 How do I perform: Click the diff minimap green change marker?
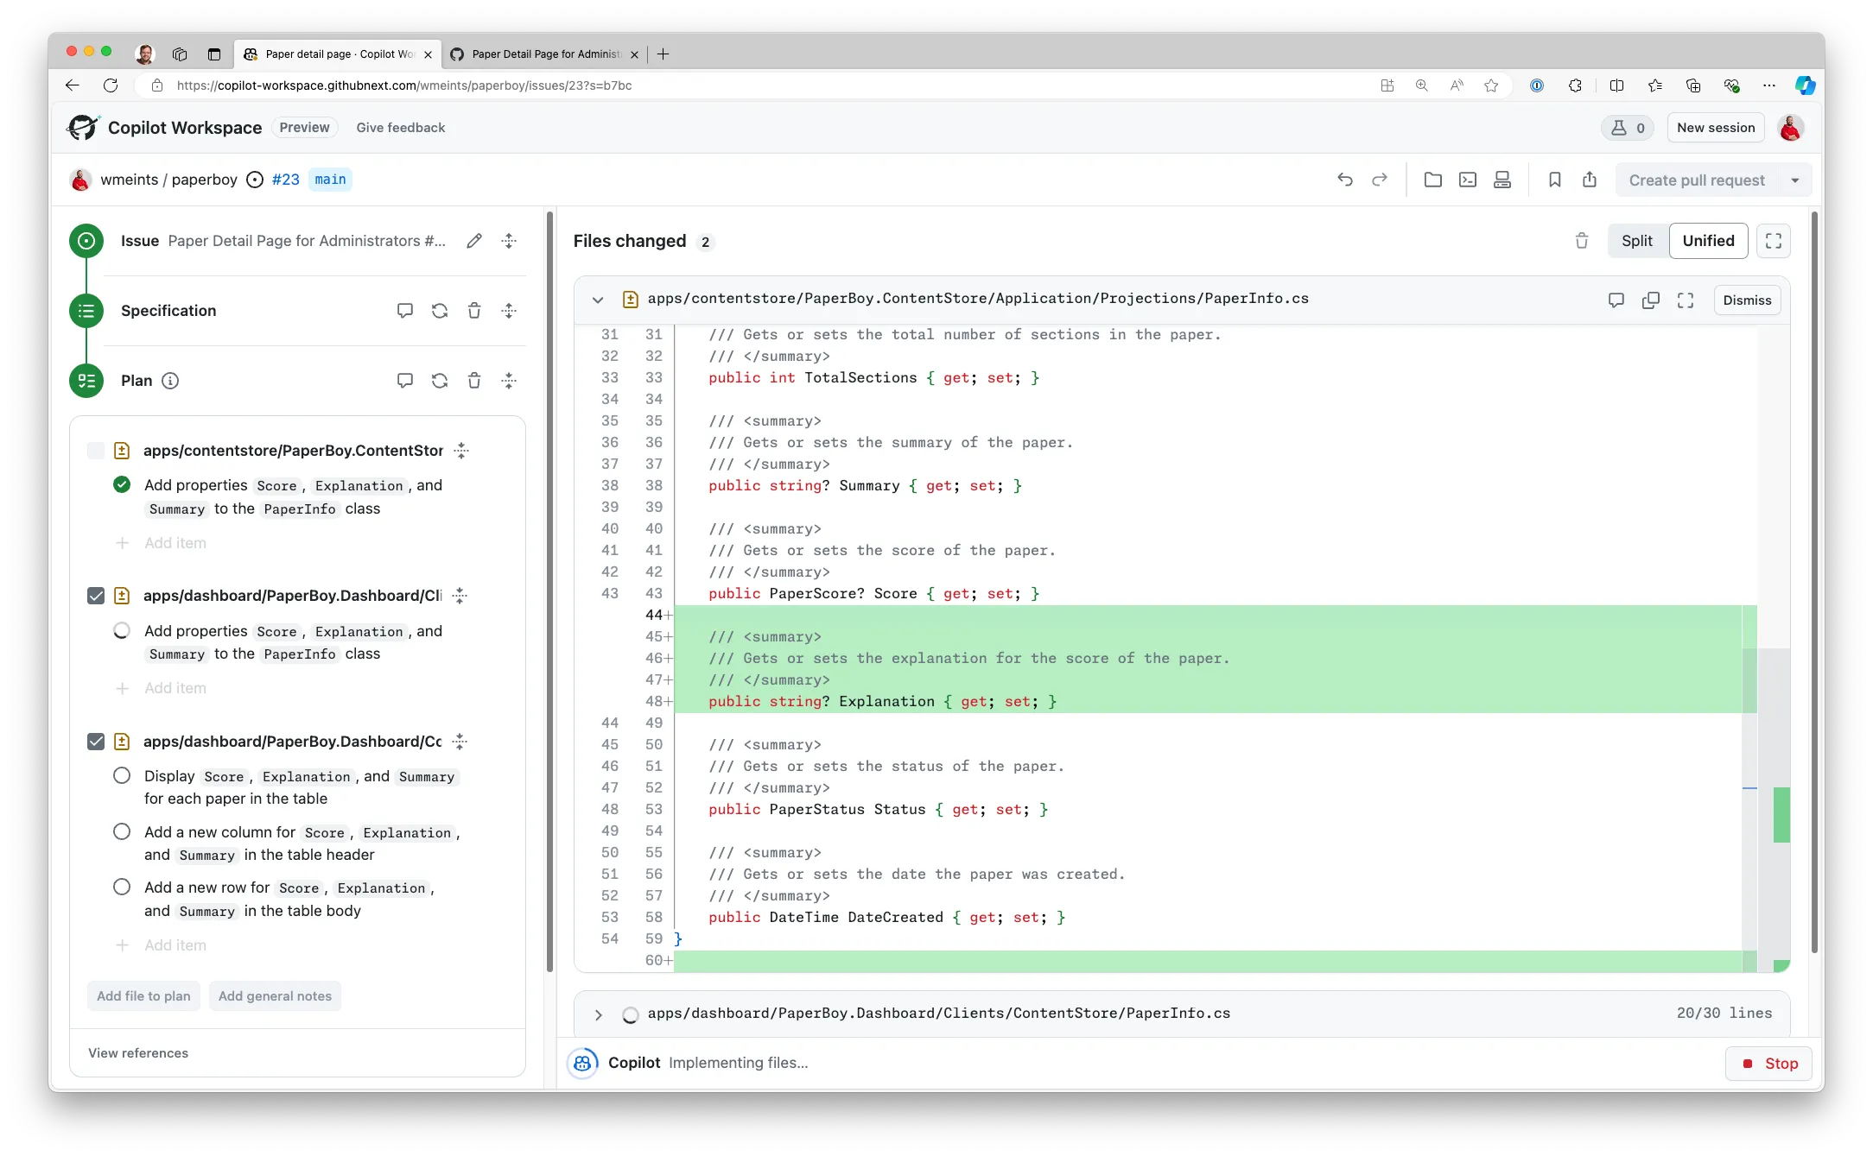1781,814
